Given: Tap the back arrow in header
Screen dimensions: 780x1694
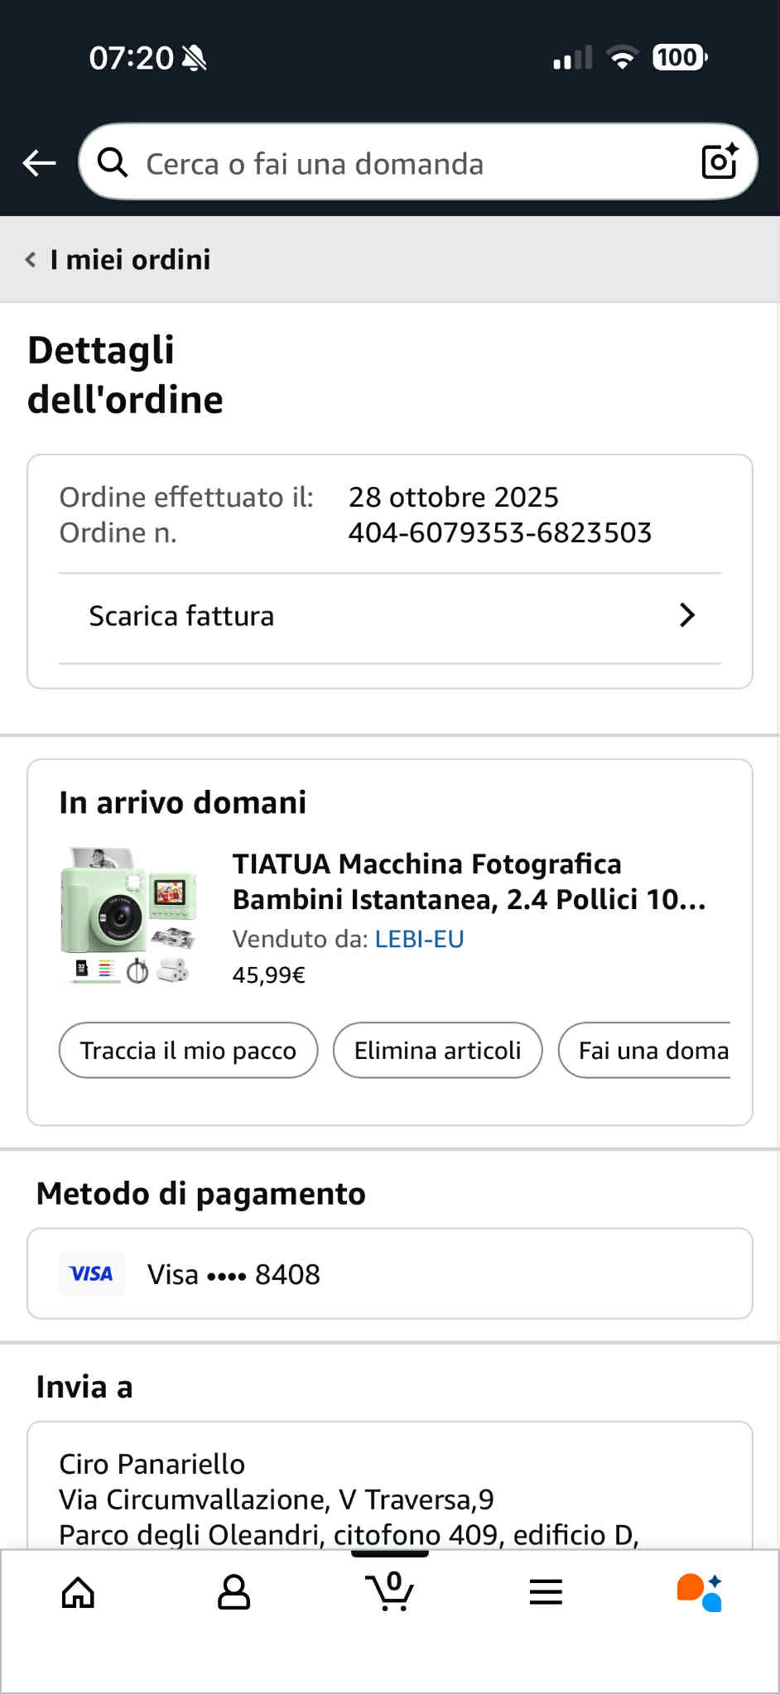Looking at the screenshot, I should (39, 163).
